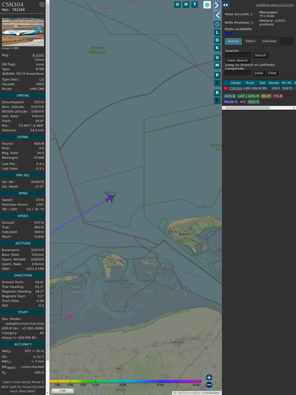Collapse sidebar with left chevron button
This screenshot has height=395, width=296.
click(x=217, y=16)
